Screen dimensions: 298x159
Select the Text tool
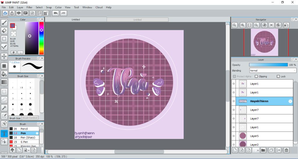(x=4, y=133)
